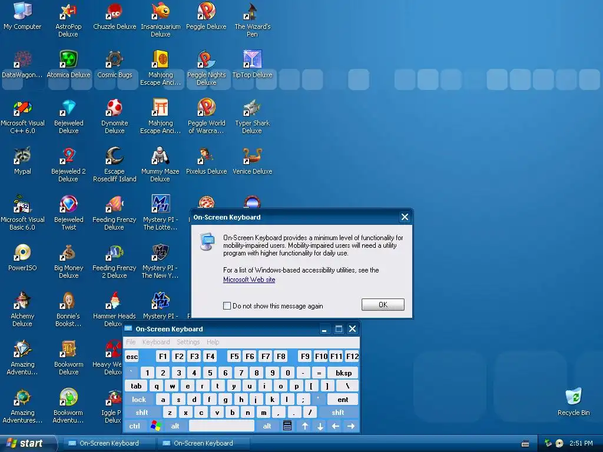Click the taskbar clock showing 2:51 PM
603x452 pixels.
pos(581,443)
